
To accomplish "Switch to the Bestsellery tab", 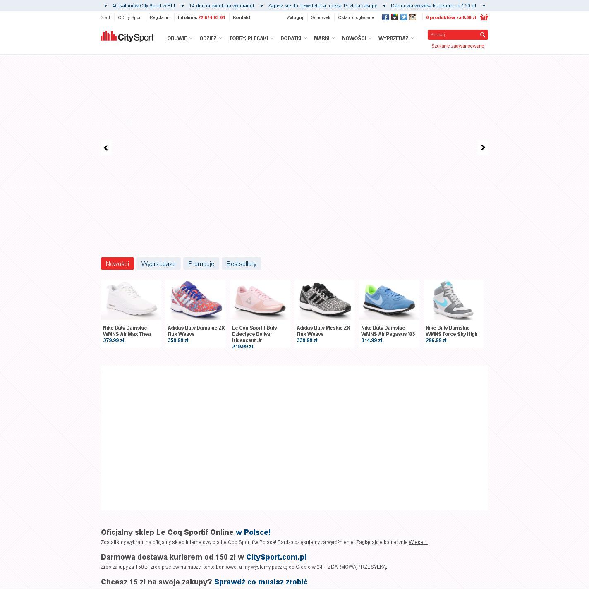I will [242, 263].
